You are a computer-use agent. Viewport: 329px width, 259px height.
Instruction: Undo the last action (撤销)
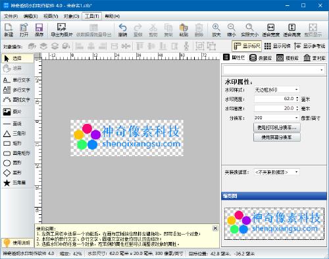(122, 30)
